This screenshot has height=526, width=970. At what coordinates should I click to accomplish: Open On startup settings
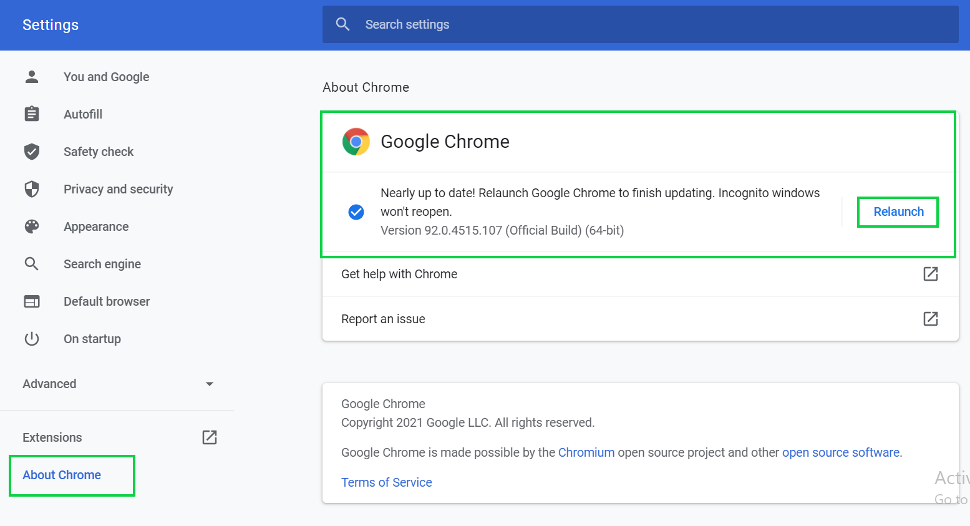(92, 339)
